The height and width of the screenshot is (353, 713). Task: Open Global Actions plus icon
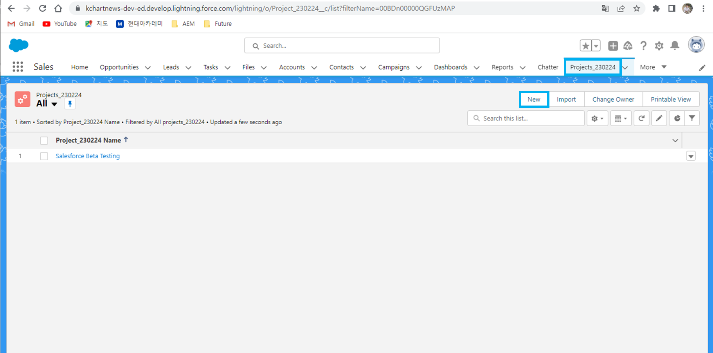pos(613,46)
